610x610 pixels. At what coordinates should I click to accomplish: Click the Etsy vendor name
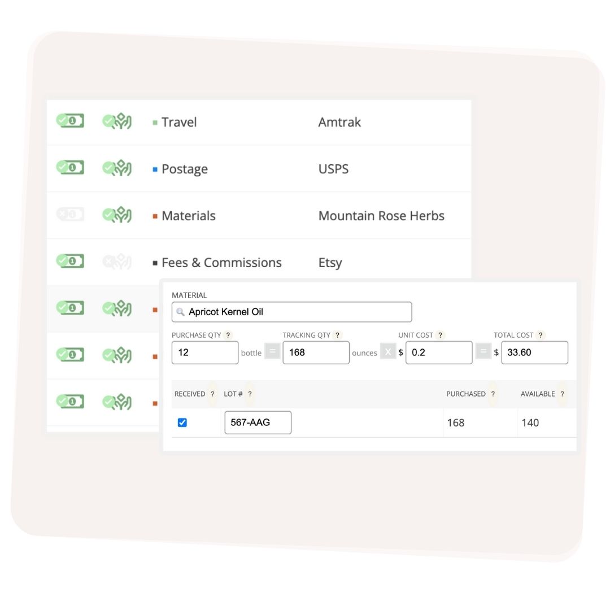click(330, 262)
